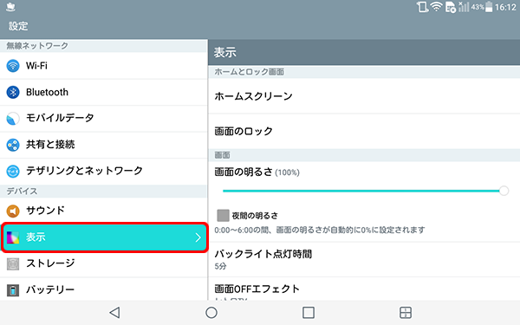Image resolution: width=520 pixels, height=325 pixels.
Task: Tap the テザリングとネットワーク icon
Action: (13, 171)
